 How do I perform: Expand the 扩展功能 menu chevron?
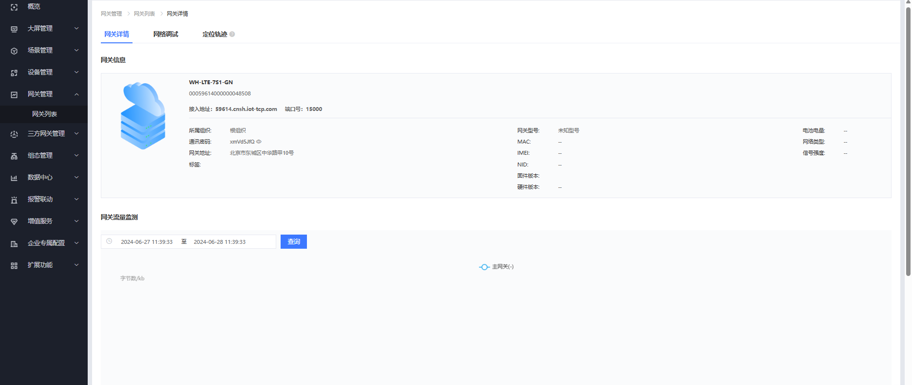pyautogui.click(x=76, y=265)
